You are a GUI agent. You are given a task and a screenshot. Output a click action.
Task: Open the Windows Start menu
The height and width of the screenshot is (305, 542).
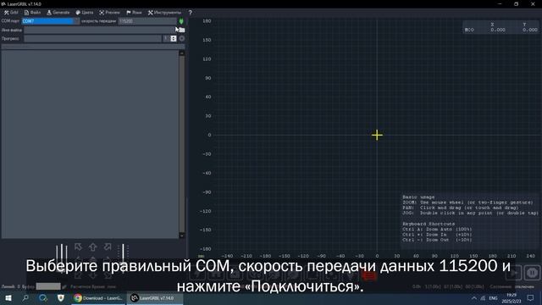8,298
